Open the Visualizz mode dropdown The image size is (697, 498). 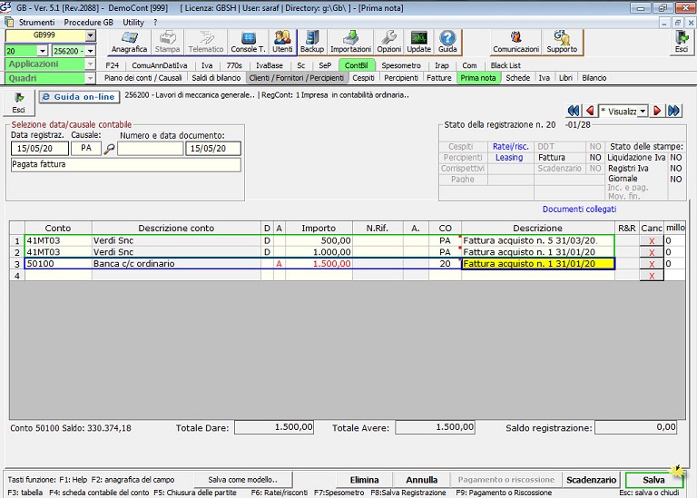tap(643, 111)
